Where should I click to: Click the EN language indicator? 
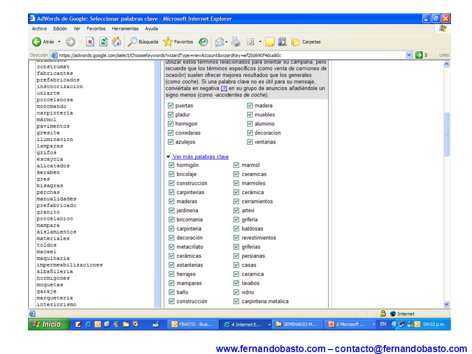pyautogui.click(x=383, y=324)
